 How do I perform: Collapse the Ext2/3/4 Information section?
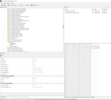[1, 83]
